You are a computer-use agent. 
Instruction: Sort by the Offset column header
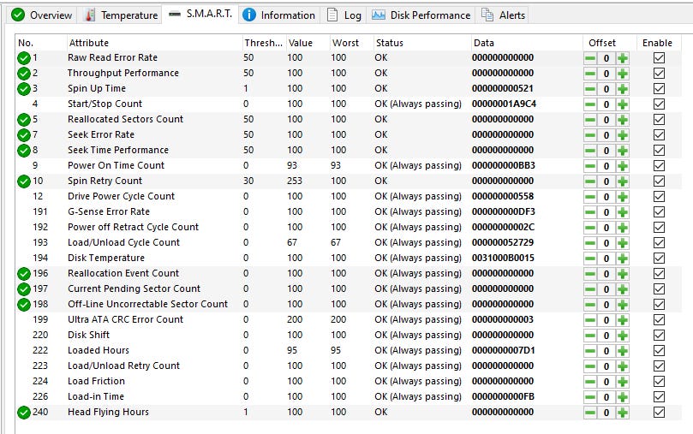pos(609,43)
